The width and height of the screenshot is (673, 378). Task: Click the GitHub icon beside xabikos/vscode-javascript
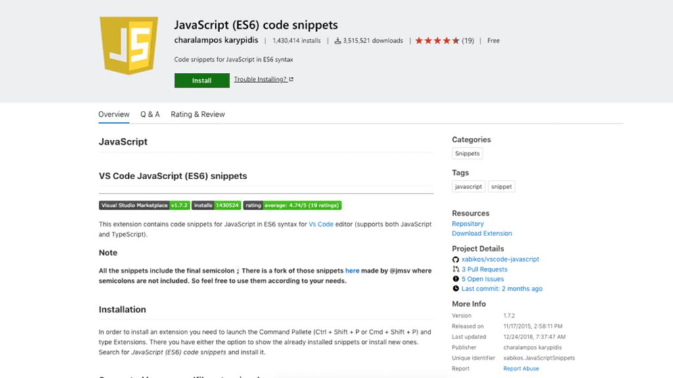(455, 259)
